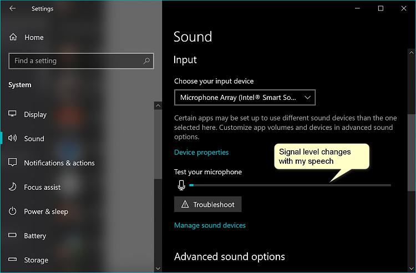Go to Notifications & actions
This screenshot has width=416, height=273.
click(x=59, y=163)
